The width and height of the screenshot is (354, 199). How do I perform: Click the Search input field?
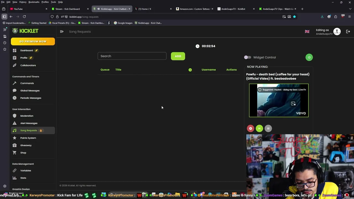click(x=132, y=56)
